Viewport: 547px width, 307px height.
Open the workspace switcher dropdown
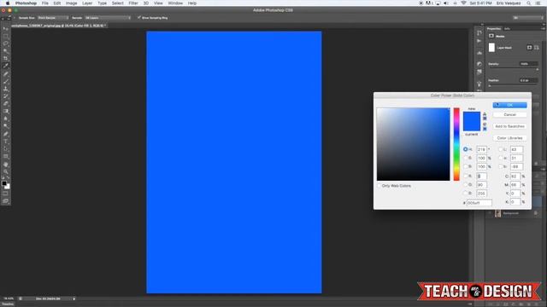[528, 18]
